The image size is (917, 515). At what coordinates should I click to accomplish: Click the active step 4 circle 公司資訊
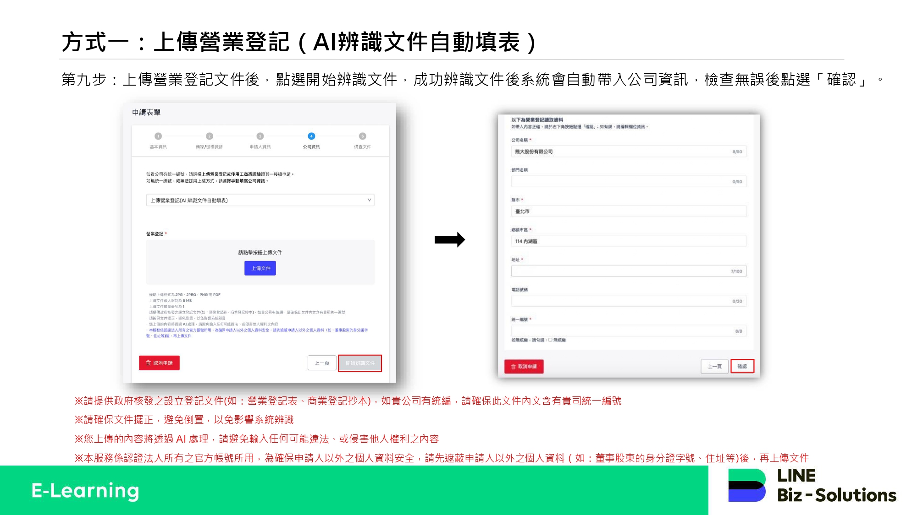click(x=311, y=136)
